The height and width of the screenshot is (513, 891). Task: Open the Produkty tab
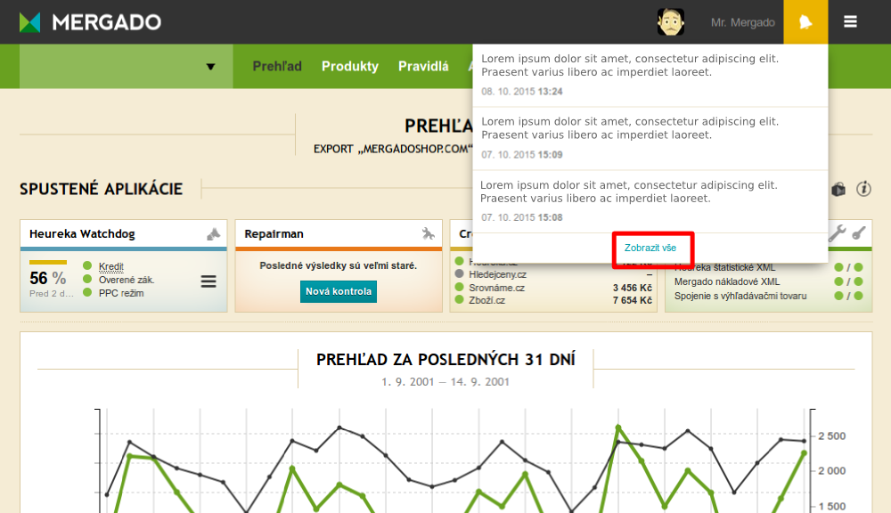[x=350, y=67]
